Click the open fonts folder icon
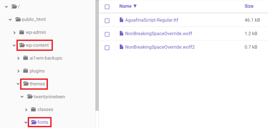The image size is (268, 128). (34, 122)
